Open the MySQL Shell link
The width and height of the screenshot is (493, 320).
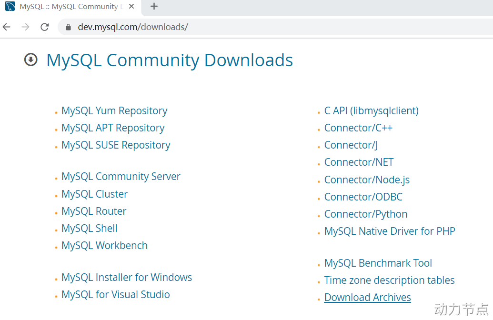click(89, 228)
